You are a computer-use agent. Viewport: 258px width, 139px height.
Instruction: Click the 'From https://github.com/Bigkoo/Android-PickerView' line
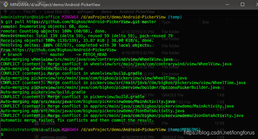click(59, 50)
